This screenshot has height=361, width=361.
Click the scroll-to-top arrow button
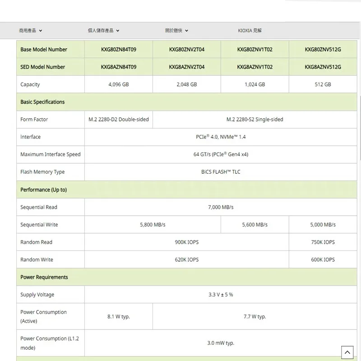(347, 352)
